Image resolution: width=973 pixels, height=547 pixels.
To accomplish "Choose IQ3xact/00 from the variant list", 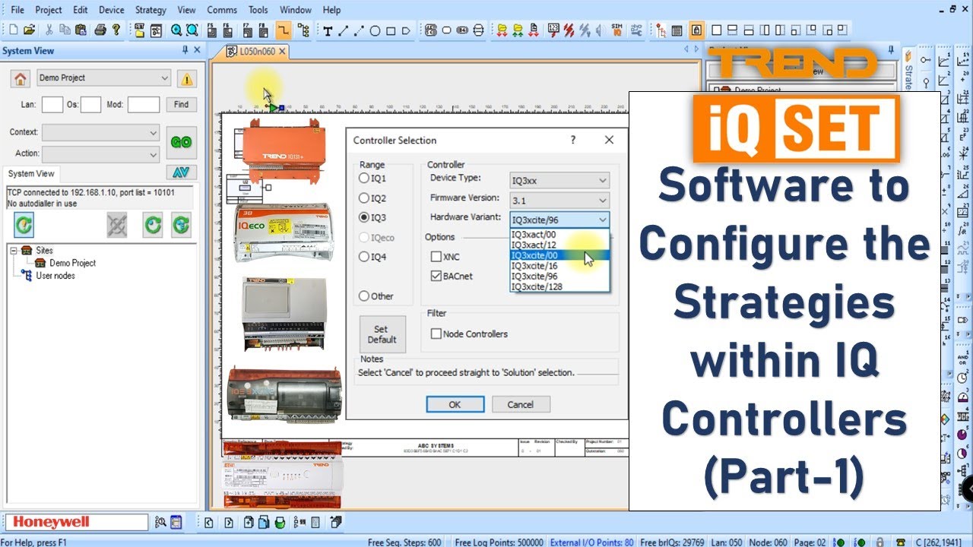I will point(559,235).
